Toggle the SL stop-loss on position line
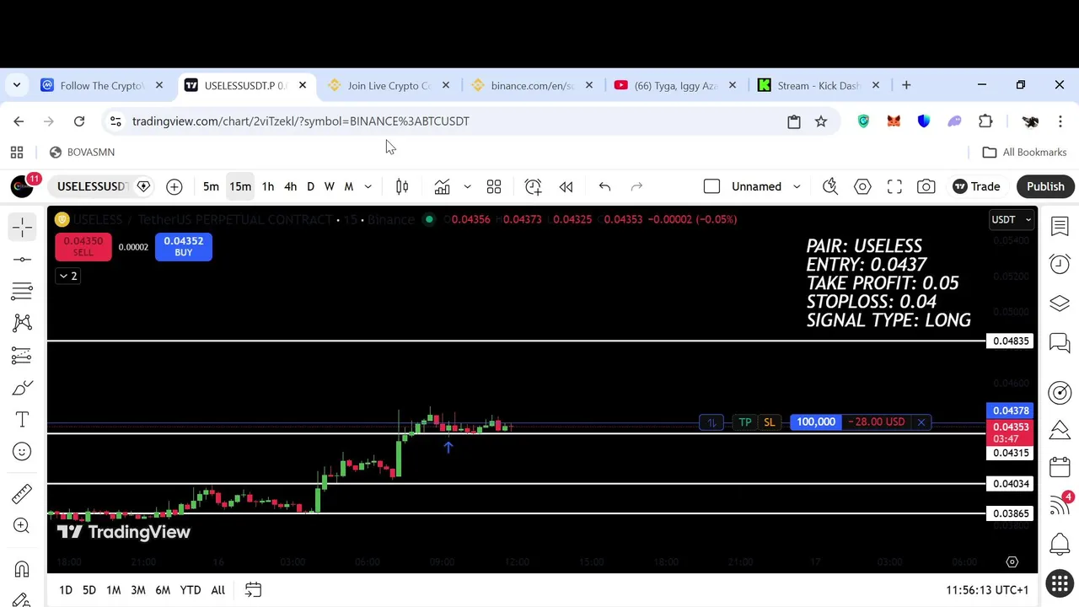Image resolution: width=1079 pixels, height=607 pixels. [x=769, y=422]
